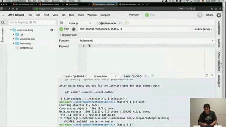Open the Find menu in Cloud9
Image resolution: width=226 pixels, height=127 pixels.
point(46,15)
